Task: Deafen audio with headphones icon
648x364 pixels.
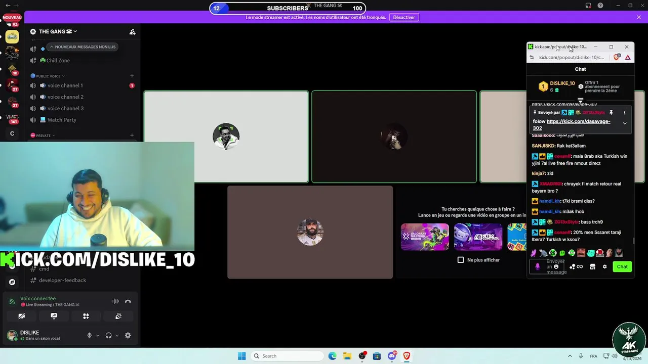Action: 108,335
